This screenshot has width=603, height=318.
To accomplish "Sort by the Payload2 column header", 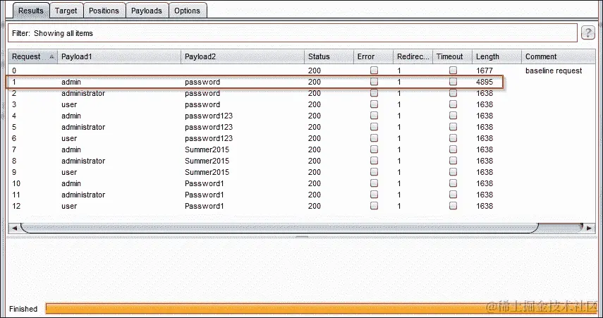I will tap(243, 56).
